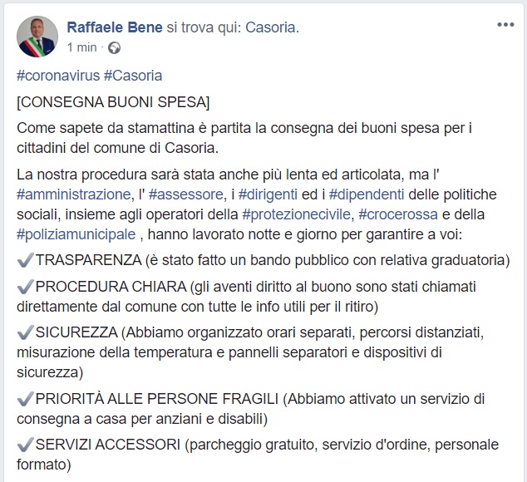Click the Raffaele Bene name link
Image resolution: width=527 pixels, height=482 pixels.
[x=115, y=27]
